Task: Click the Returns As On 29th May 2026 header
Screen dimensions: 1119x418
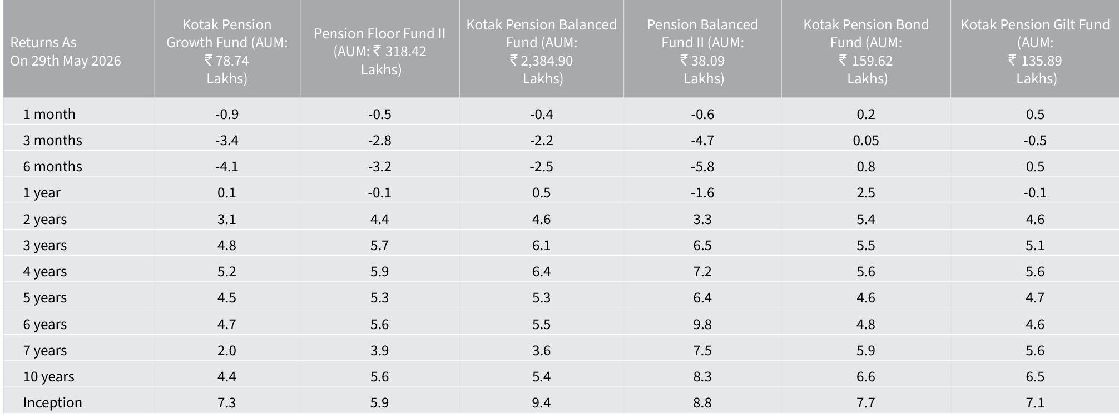Action: click(x=66, y=52)
